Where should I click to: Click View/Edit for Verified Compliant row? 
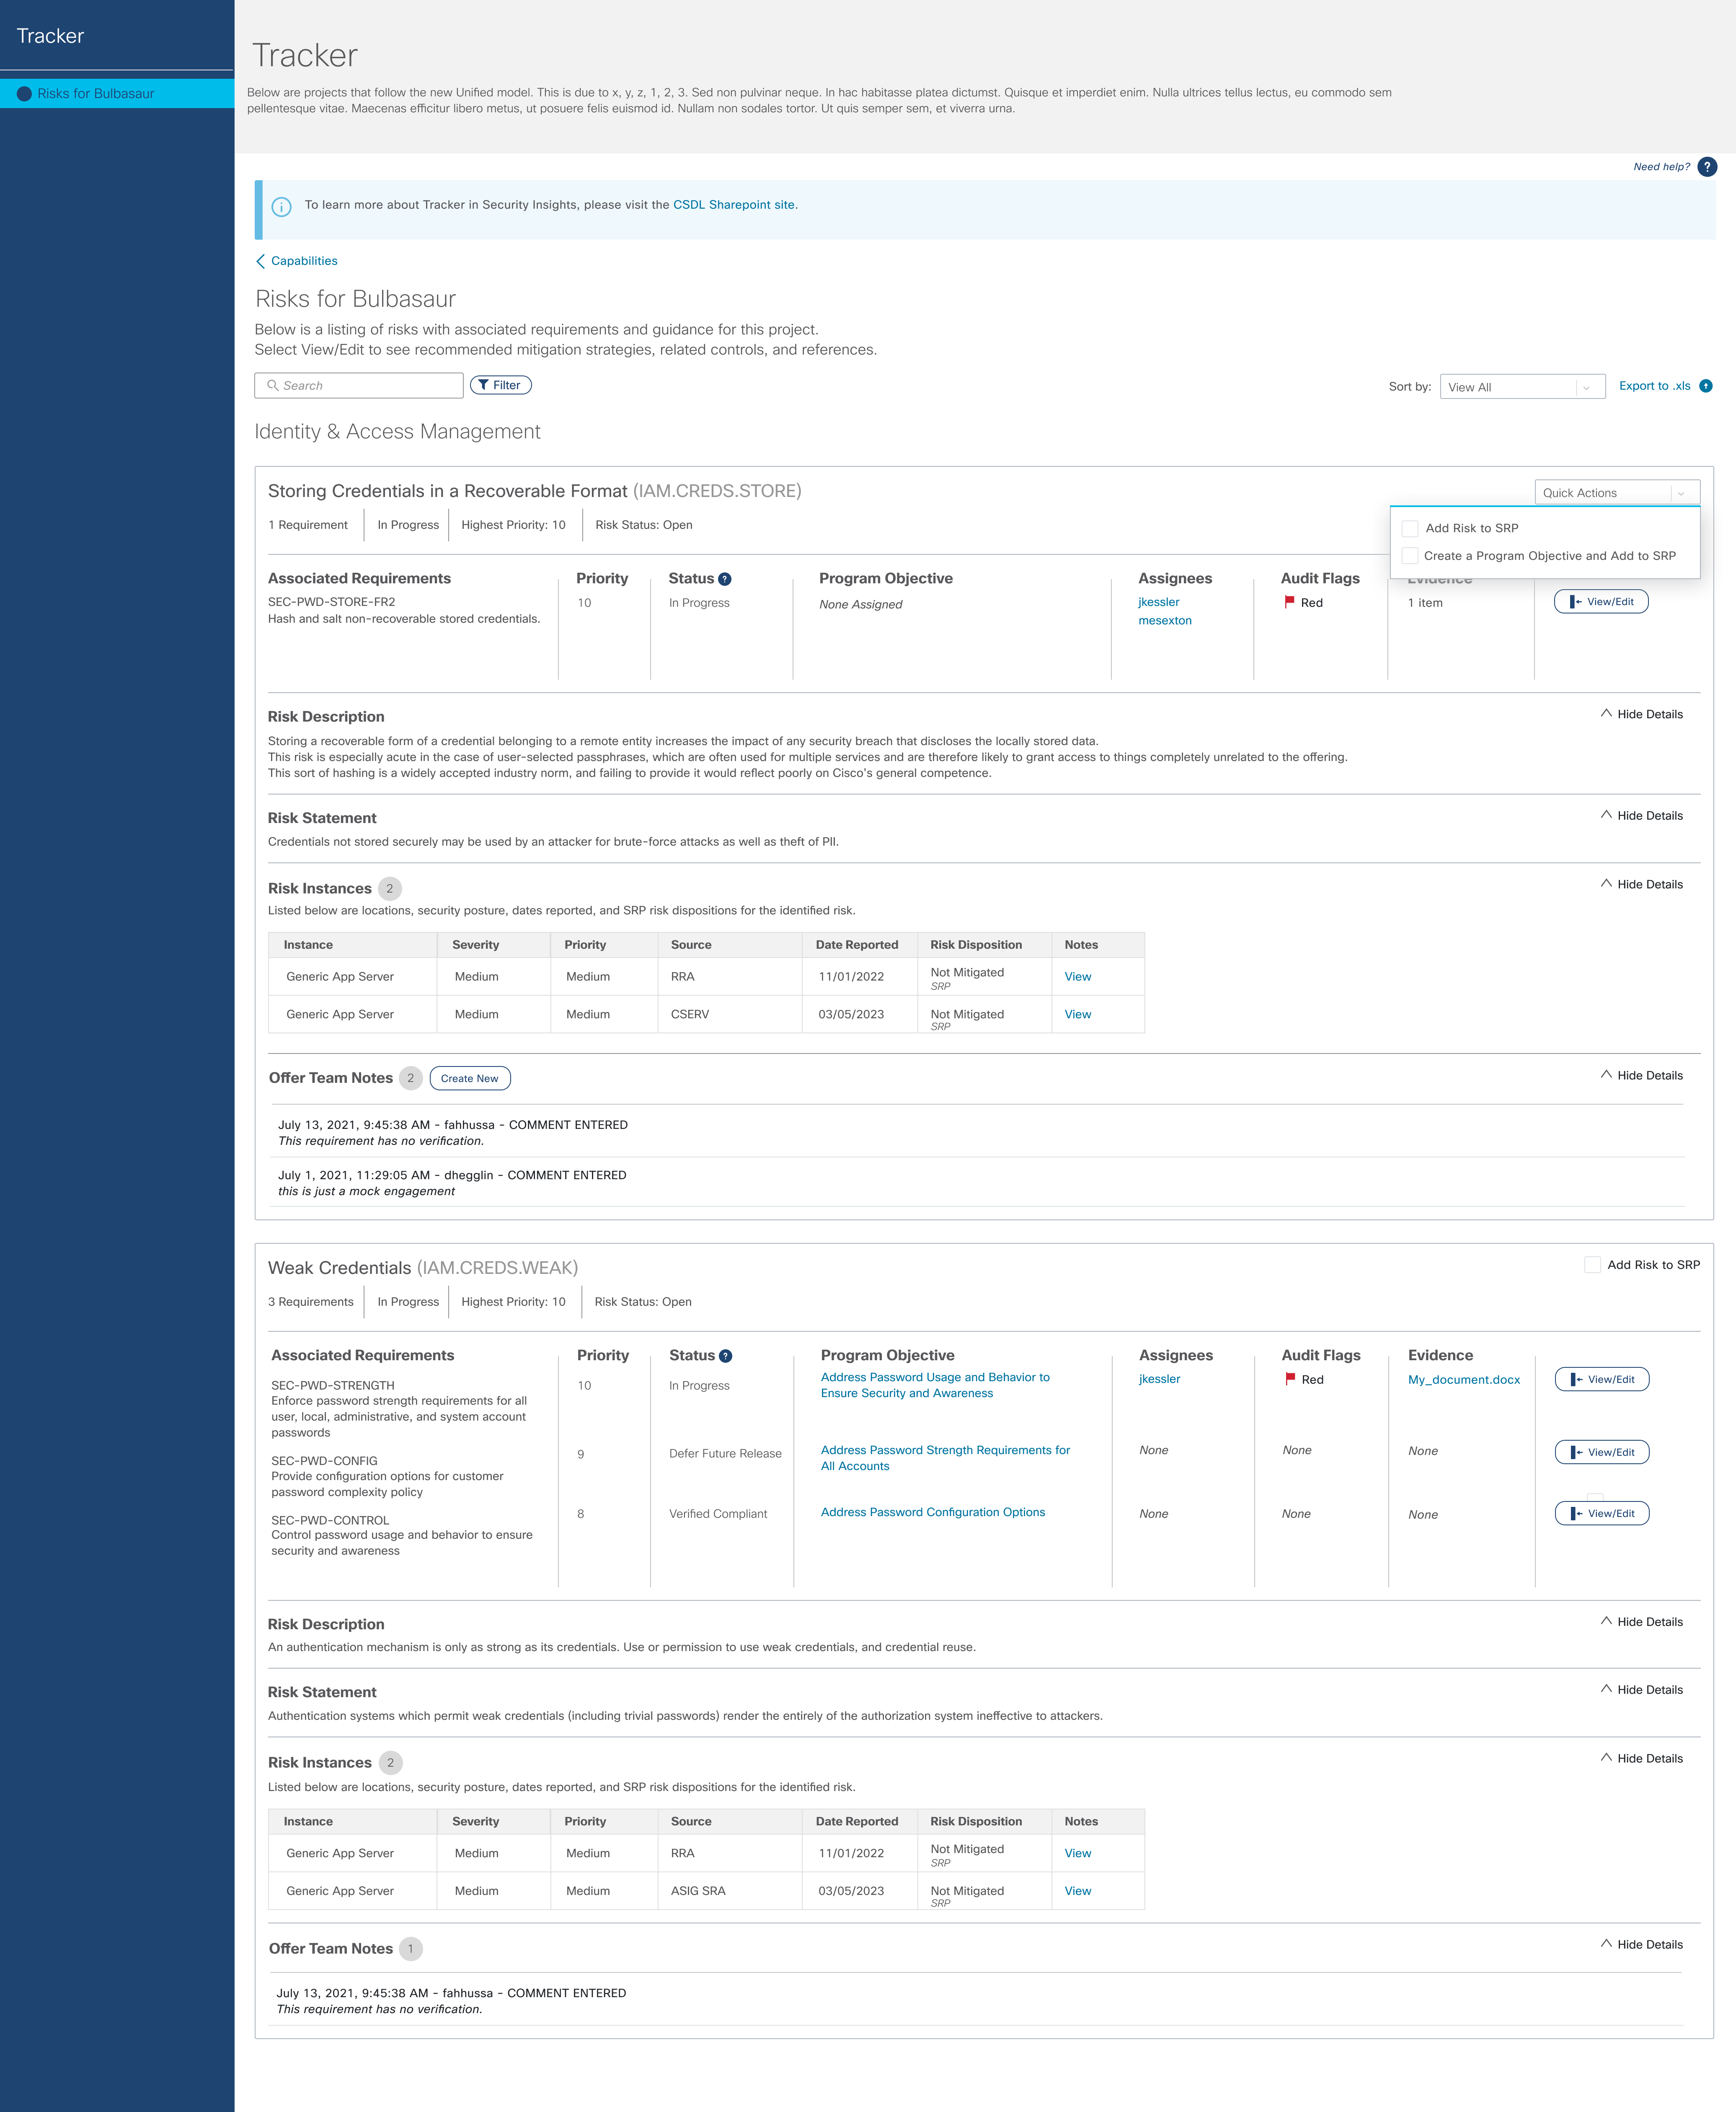tap(1602, 1514)
